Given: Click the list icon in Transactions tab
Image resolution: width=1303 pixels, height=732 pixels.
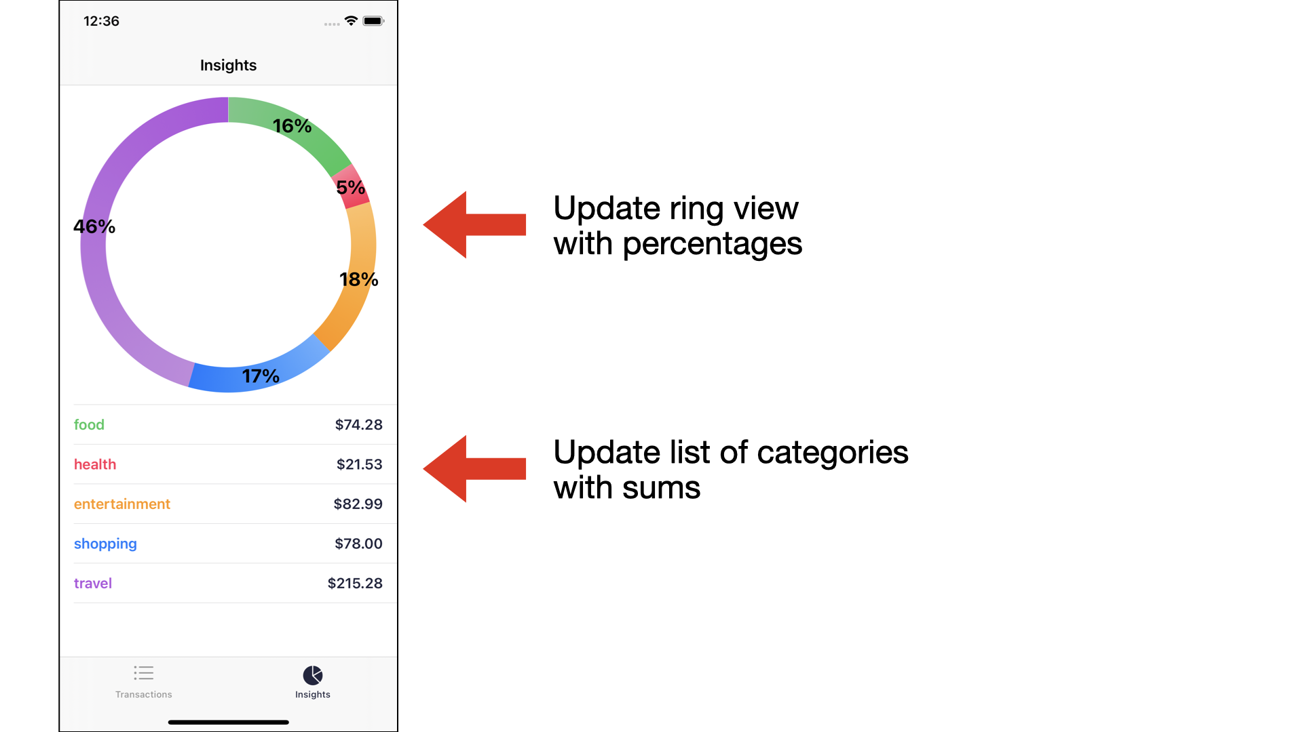Looking at the screenshot, I should pos(143,672).
